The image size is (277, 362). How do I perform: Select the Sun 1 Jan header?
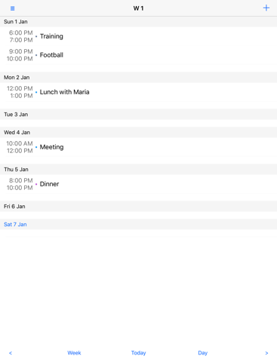[x=138, y=22]
